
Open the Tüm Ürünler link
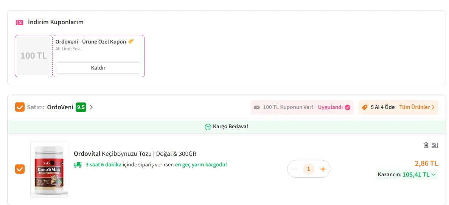pyautogui.click(x=415, y=107)
